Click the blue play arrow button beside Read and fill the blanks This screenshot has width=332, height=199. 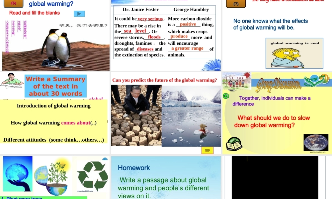pyautogui.click(x=79, y=14)
